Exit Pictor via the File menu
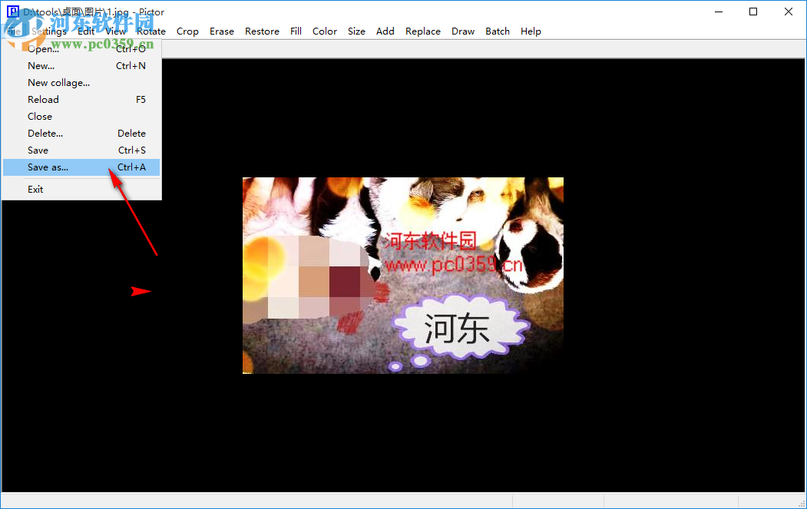Viewport: 807px width, 509px height. click(35, 189)
